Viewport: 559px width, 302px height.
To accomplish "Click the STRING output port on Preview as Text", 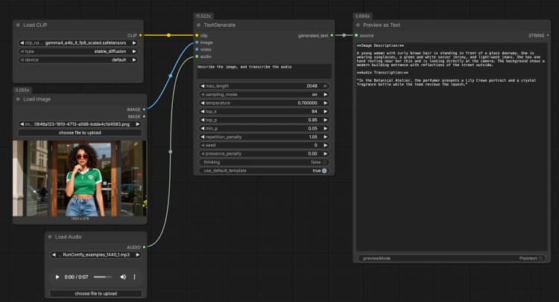I will point(548,36).
